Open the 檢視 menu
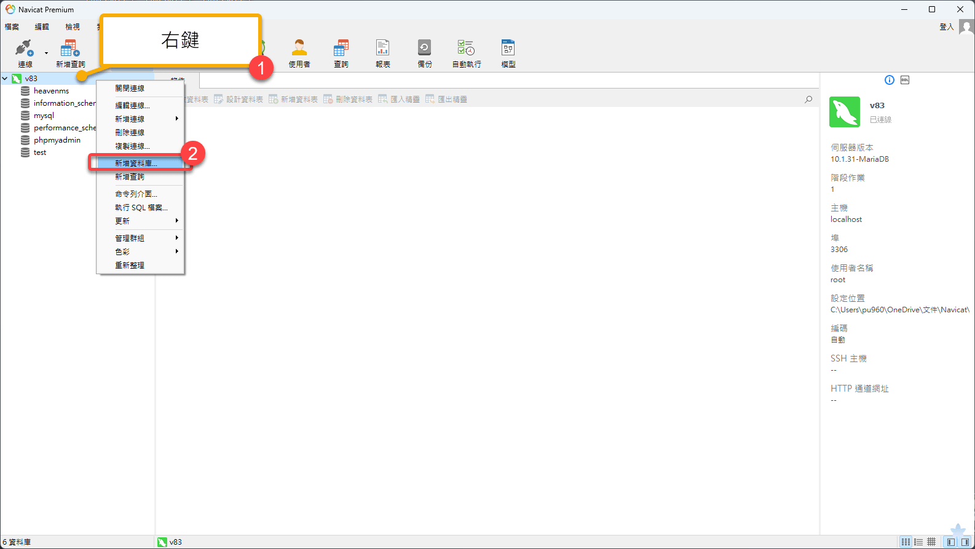 click(x=73, y=27)
